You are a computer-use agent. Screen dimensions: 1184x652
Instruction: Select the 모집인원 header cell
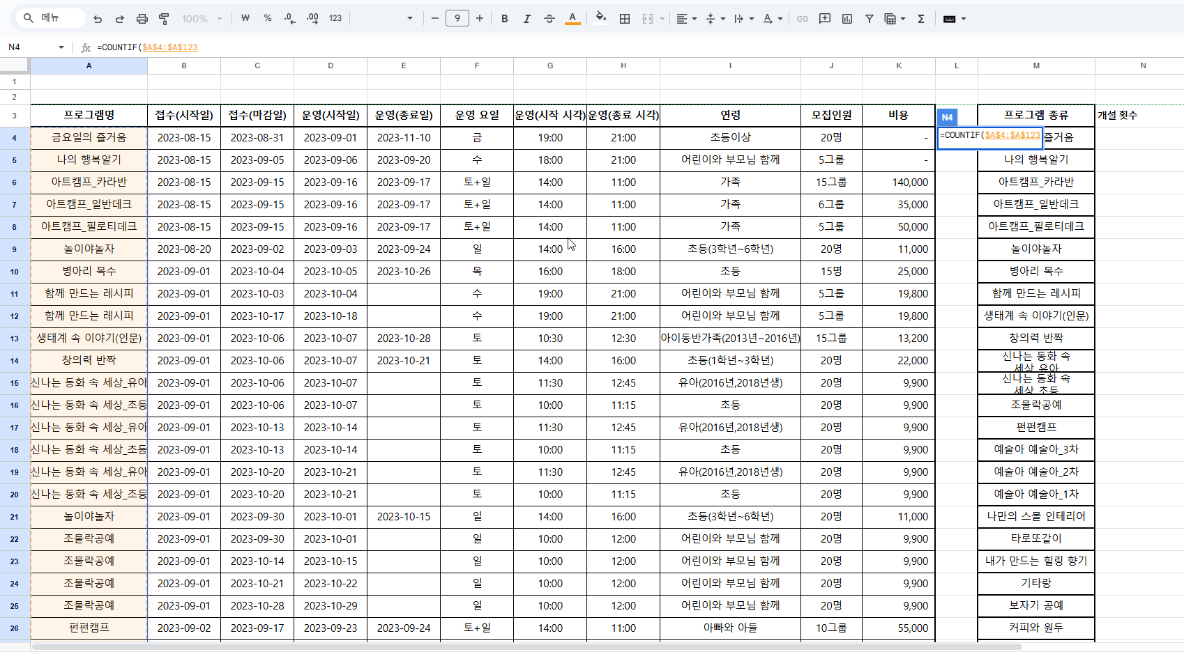(x=831, y=116)
